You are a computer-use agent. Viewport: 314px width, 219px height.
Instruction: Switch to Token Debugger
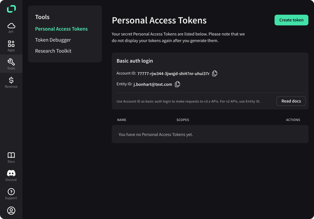[x=53, y=40]
